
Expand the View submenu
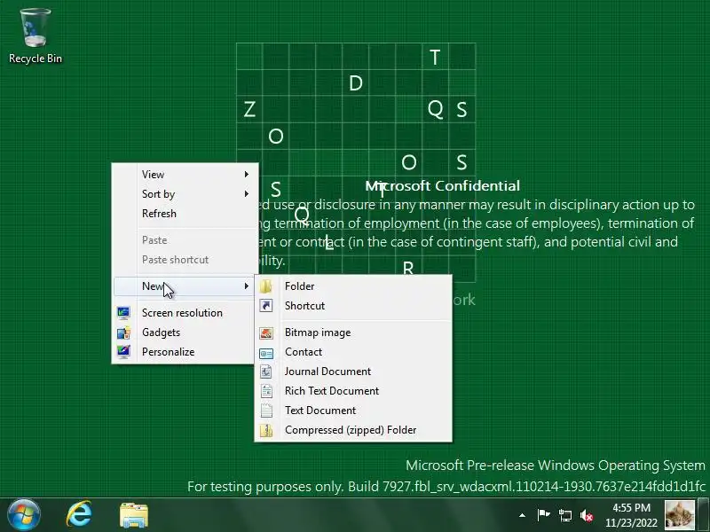pos(185,174)
